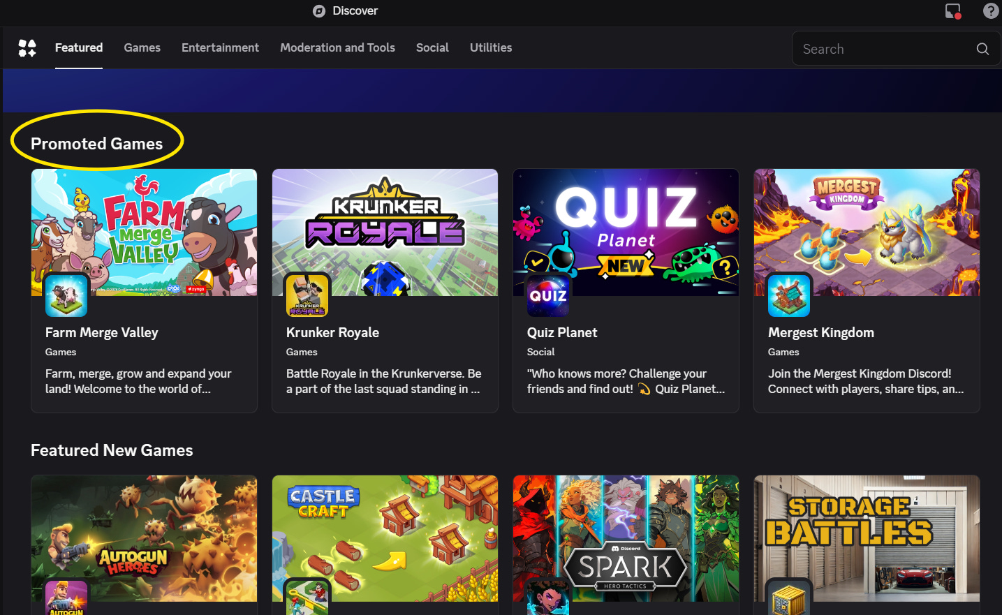Open the Storage Battles banner image
The image size is (1002, 615).
coord(867,538)
